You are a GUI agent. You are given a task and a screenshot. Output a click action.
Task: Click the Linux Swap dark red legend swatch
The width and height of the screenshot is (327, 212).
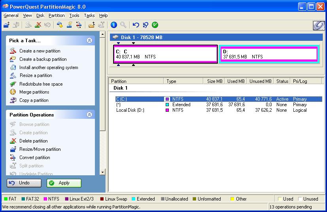click(102, 199)
